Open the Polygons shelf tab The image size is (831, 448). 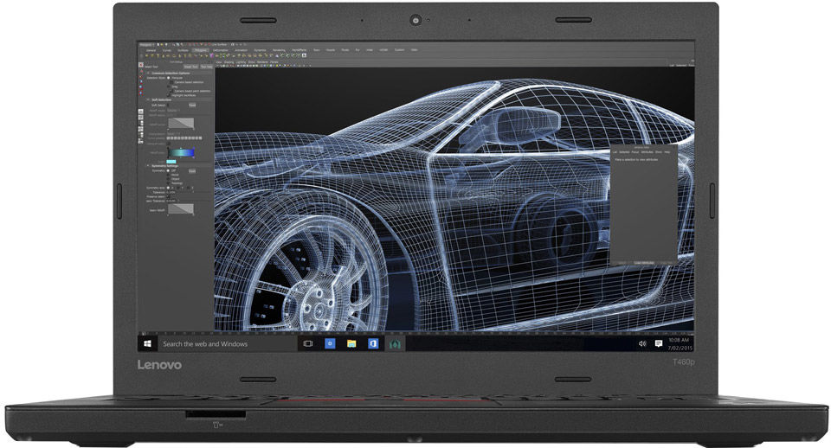click(x=201, y=50)
